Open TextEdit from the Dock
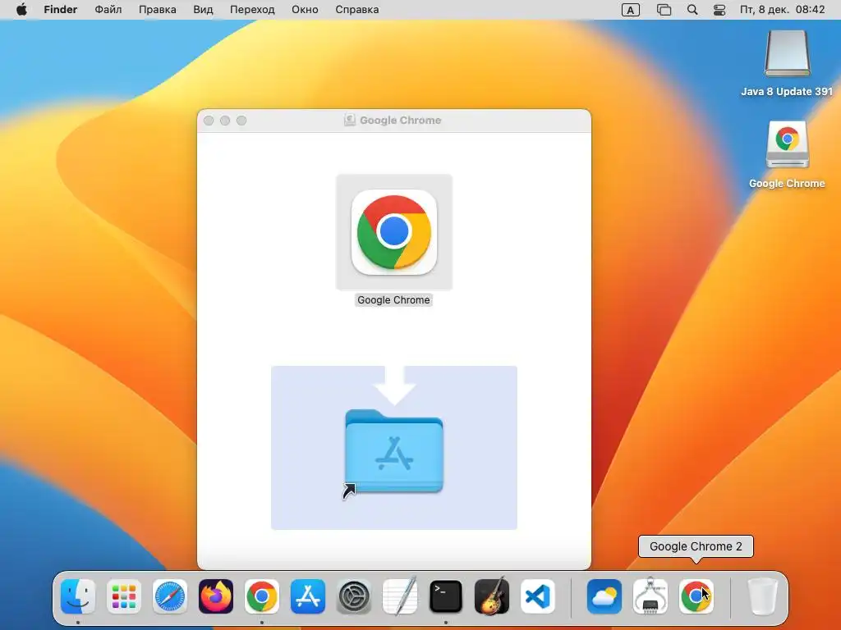Screen dimensions: 841x630 [x=400, y=596]
